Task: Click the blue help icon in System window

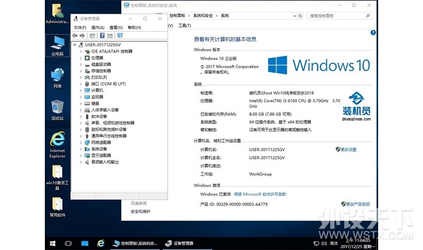Action: point(373,33)
